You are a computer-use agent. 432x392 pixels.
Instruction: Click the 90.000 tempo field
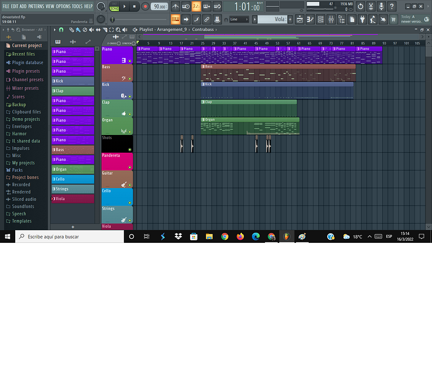click(x=159, y=7)
